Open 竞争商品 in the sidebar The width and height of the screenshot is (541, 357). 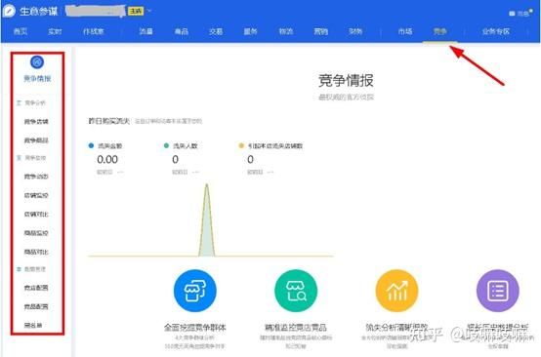[36, 140]
